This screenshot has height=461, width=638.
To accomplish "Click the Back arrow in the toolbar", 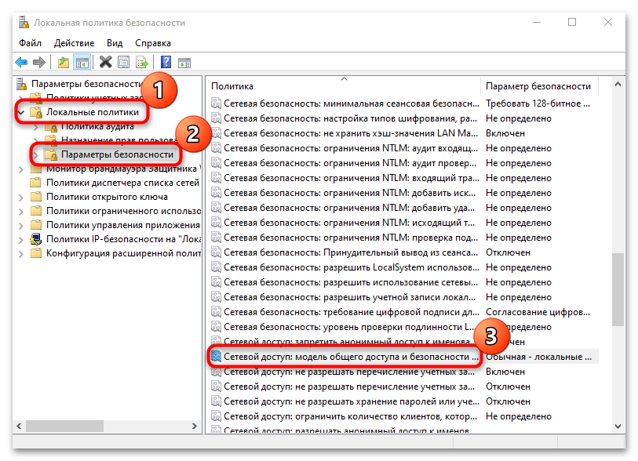I will [21, 63].
